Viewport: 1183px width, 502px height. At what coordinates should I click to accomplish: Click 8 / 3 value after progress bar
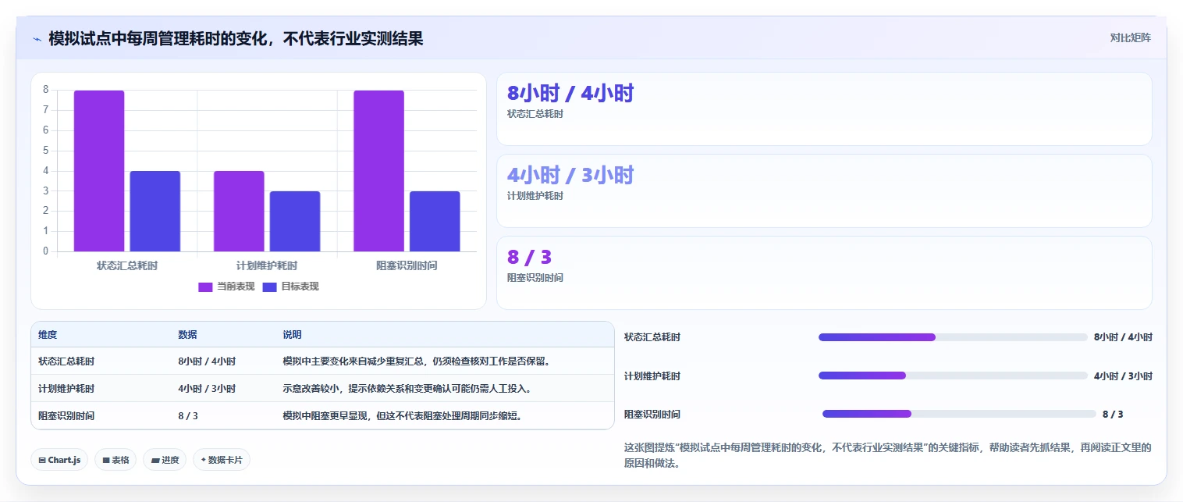point(1113,415)
